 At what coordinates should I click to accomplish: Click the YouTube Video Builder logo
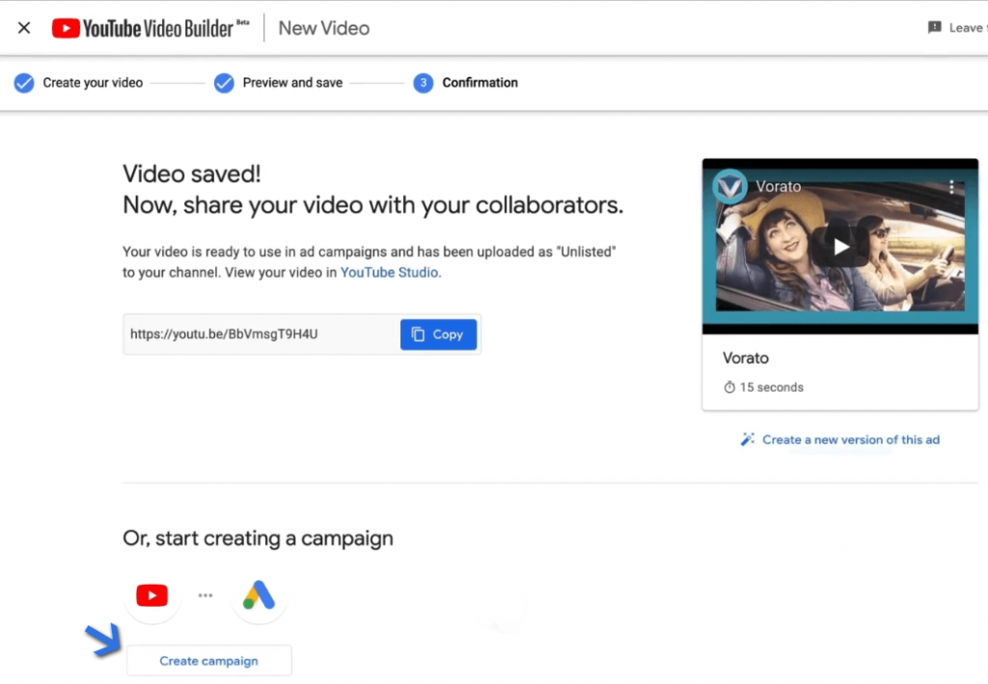pyautogui.click(x=150, y=28)
